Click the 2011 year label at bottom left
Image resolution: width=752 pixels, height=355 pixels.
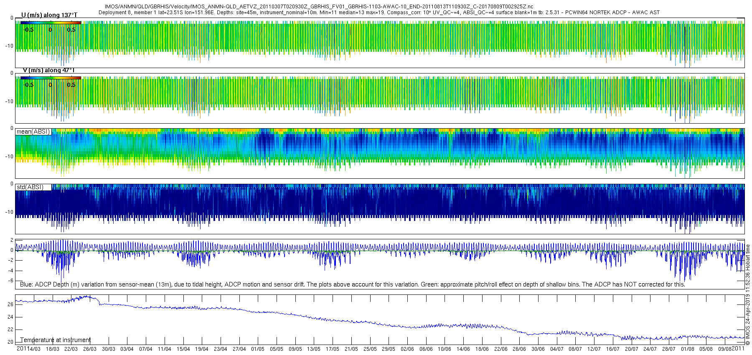[x=23, y=348]
